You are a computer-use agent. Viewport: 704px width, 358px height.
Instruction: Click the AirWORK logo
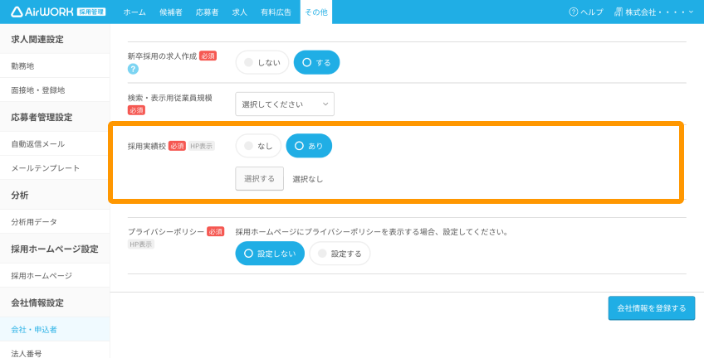point(58,12)
